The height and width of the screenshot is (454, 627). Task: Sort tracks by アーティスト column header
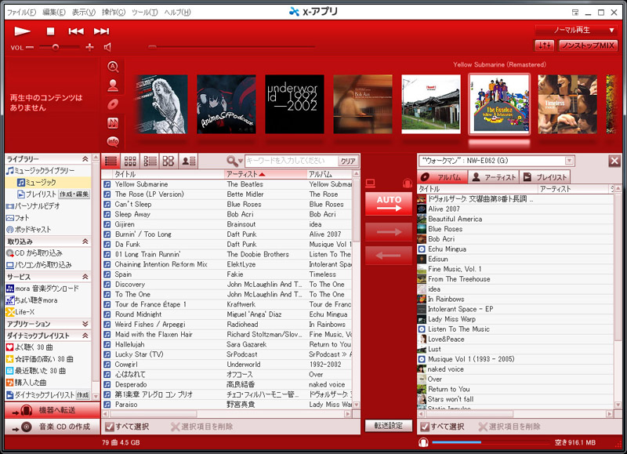coord(266,174)
